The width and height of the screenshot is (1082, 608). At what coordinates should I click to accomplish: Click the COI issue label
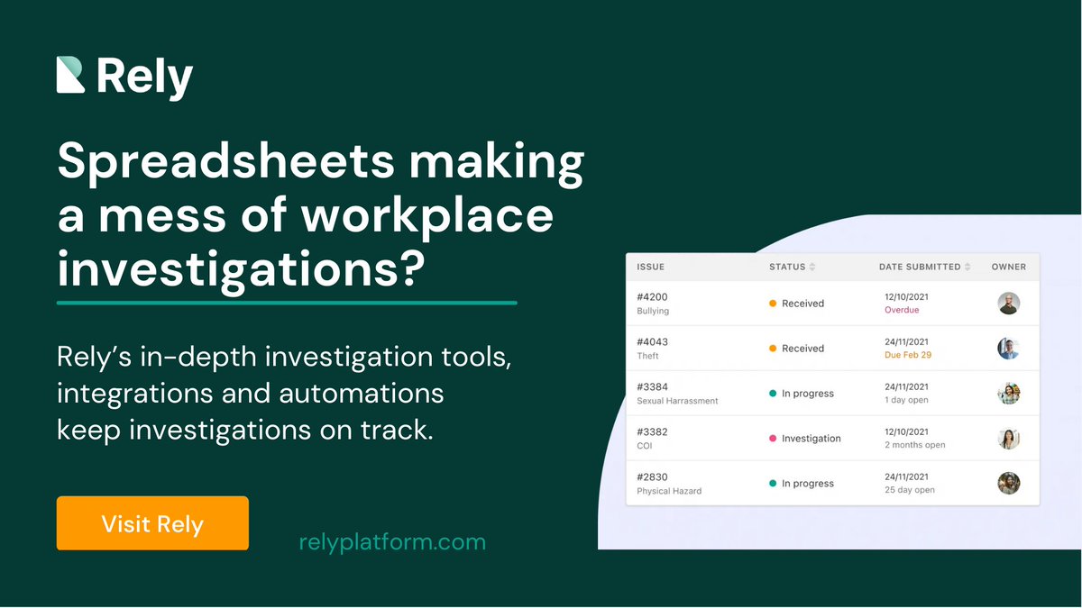click(644, 446)
